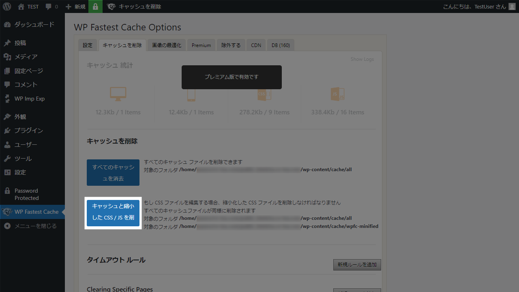Switch to the 設定 tab
Viewport: 519px width, 292px height.
pos(88,45)
